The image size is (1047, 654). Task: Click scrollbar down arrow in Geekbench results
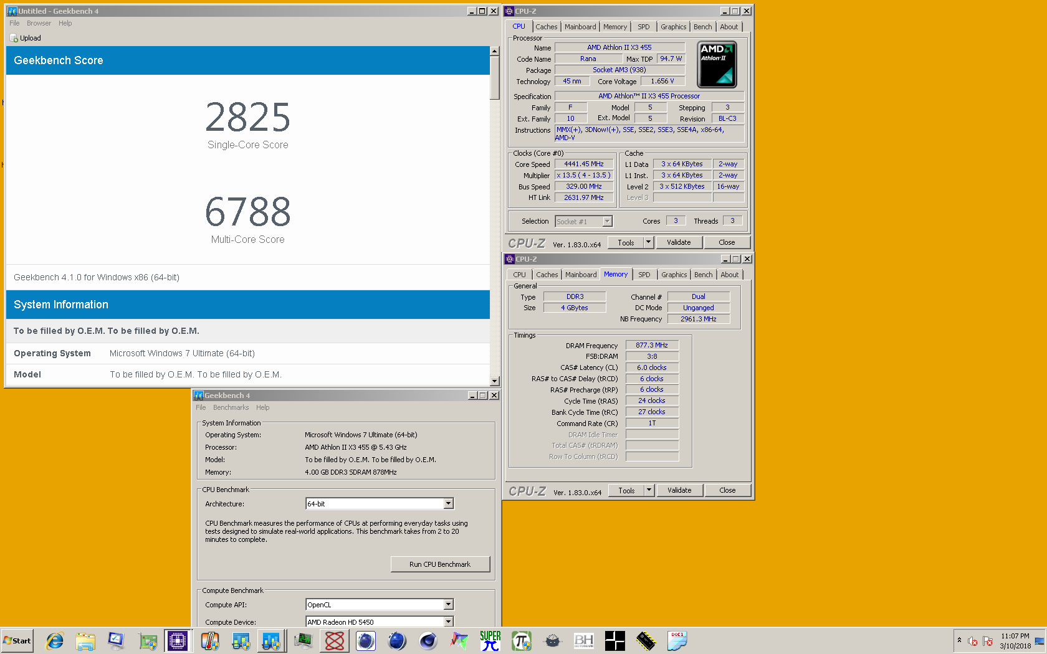[495, 381]
